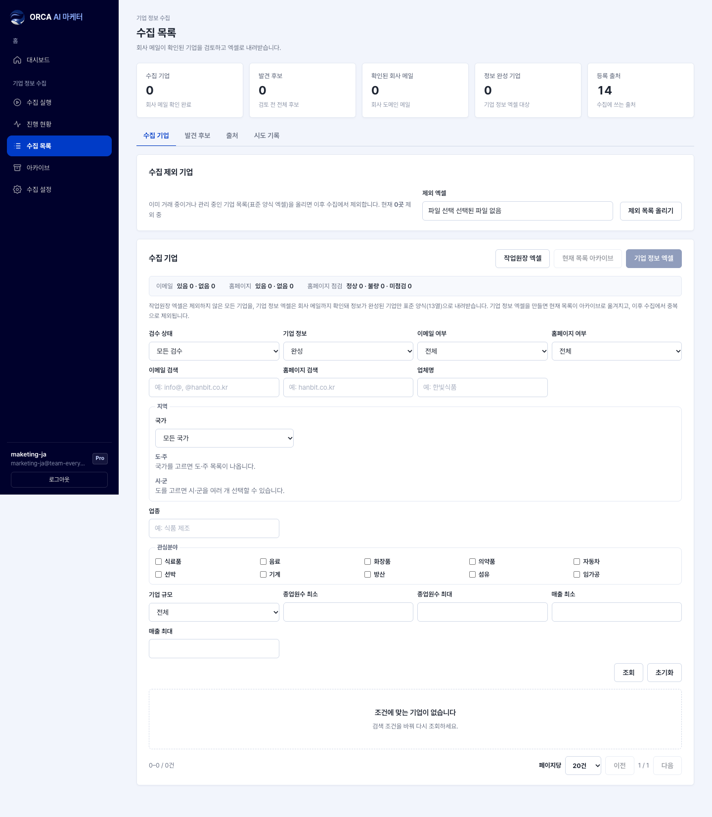The image size is (712, 817).
Task: Check the 기계 interest checkbox
Action: [263, 574]
